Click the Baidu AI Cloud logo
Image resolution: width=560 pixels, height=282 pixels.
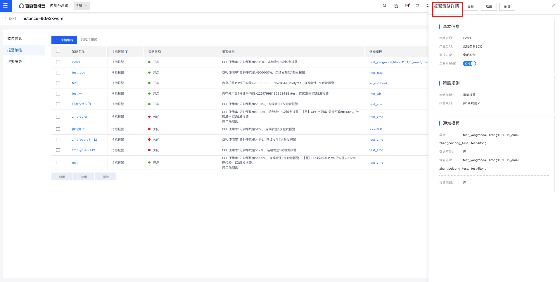click(32, 6)
